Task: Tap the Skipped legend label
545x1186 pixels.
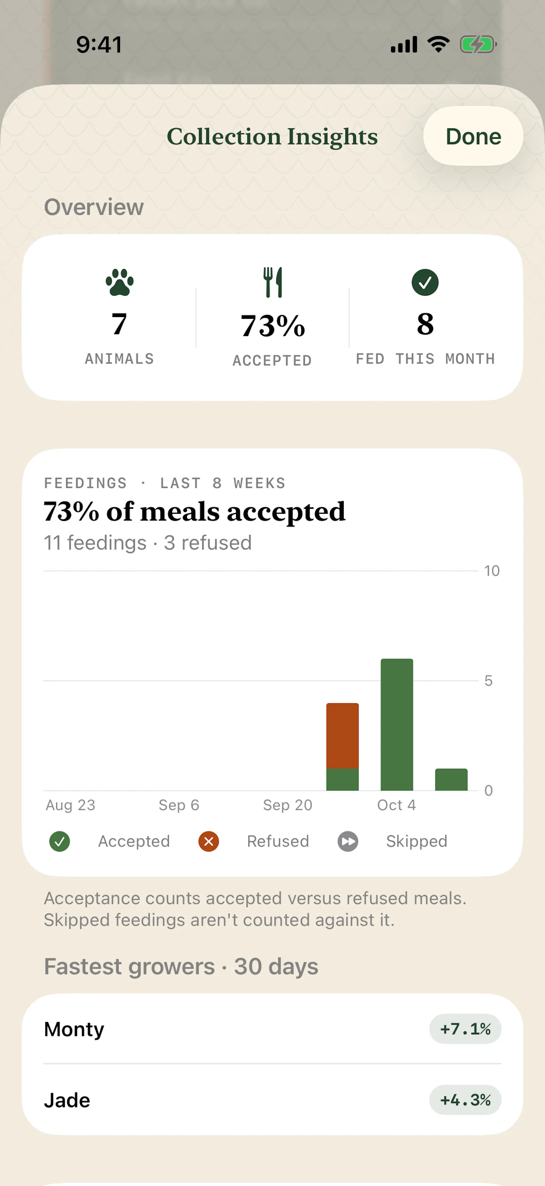Action: click(x=417, y=842)
